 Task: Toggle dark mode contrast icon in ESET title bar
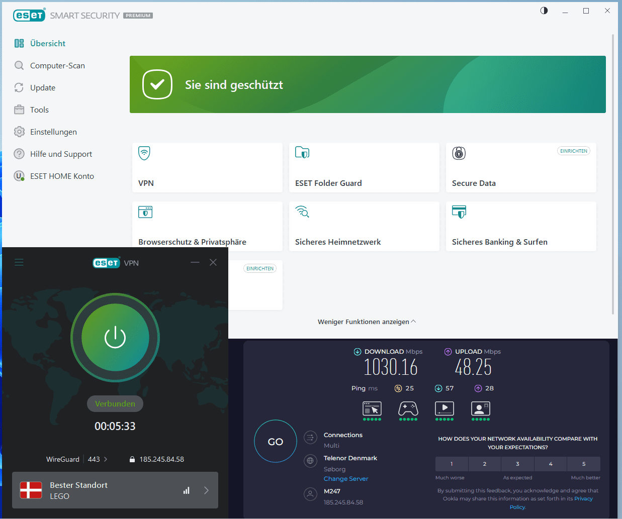coord(544,11)
